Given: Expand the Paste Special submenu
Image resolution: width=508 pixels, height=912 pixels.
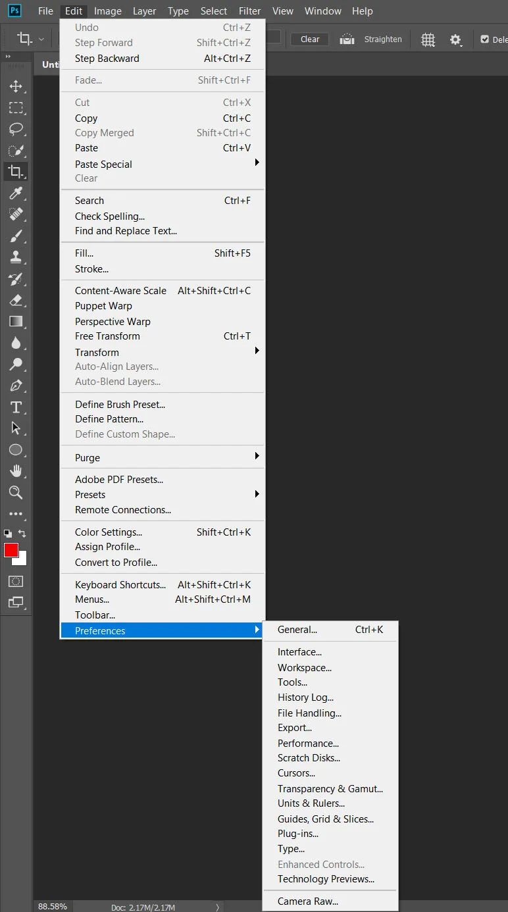Looking at the screenshot, I should pos(163,164).
